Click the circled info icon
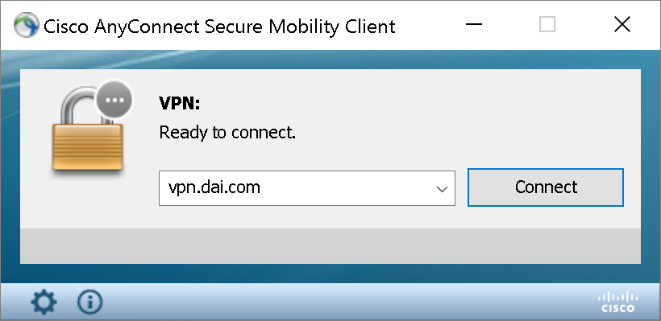Viewport: 661px width, 321px height. (x=89, y=302)
